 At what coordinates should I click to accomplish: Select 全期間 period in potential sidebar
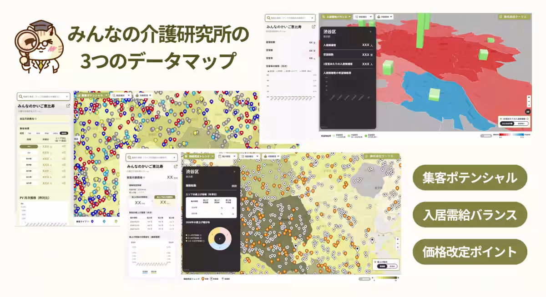tap(65, 134)
